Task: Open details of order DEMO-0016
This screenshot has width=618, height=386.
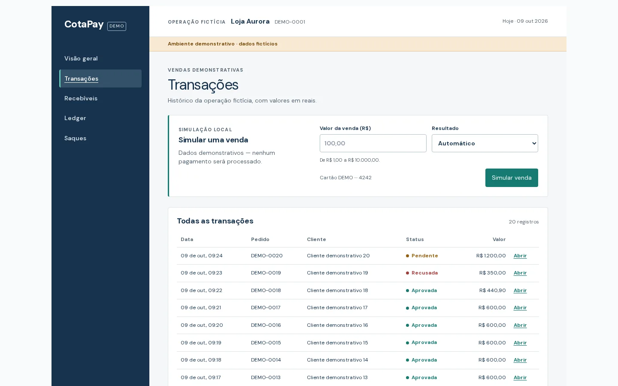Action: coord(520,325)
